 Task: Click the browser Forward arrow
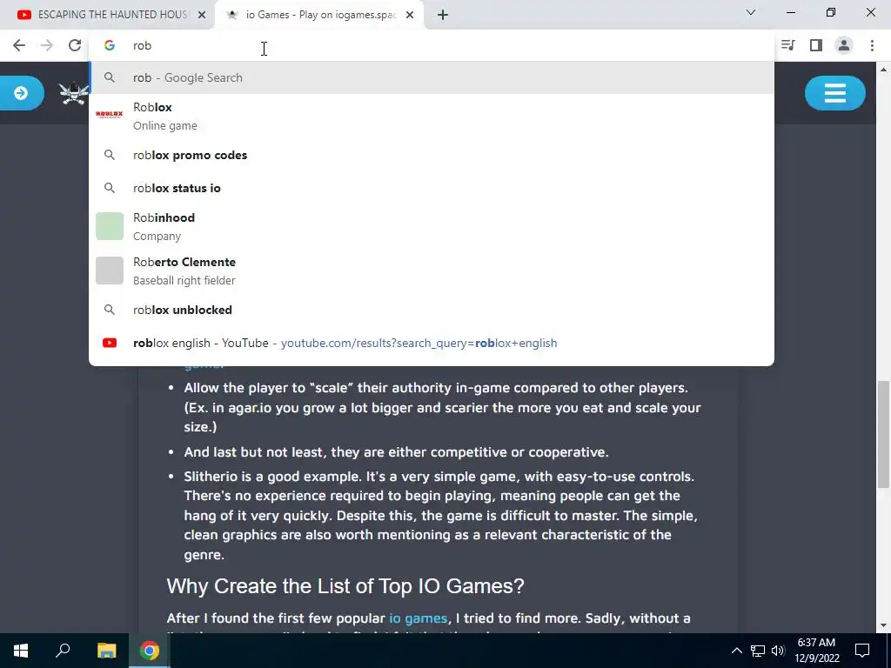pyautogui.click(x=47, y=45)
